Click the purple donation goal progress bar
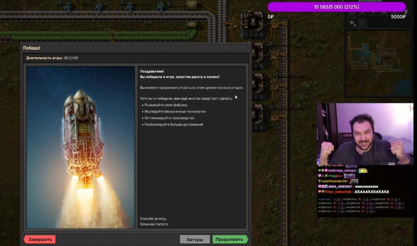417x246 pixels. pyautogui.click(x=337, y=7)
